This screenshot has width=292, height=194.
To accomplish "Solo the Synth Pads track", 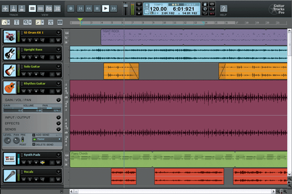I will point(30,162).
